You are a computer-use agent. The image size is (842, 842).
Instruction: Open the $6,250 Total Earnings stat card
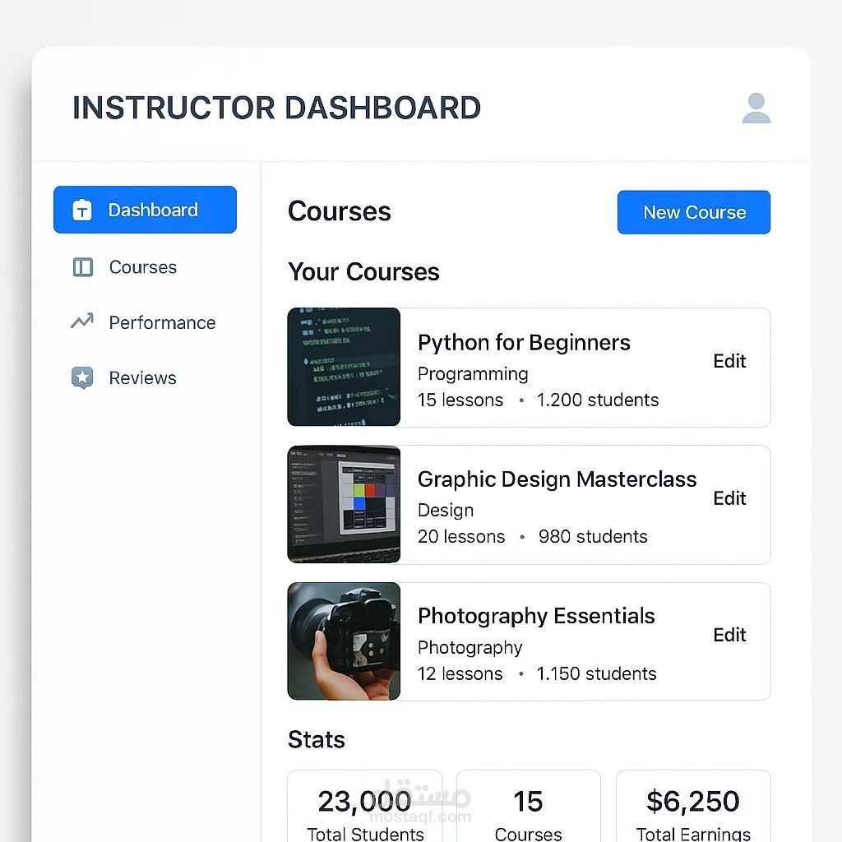point(693,807)
